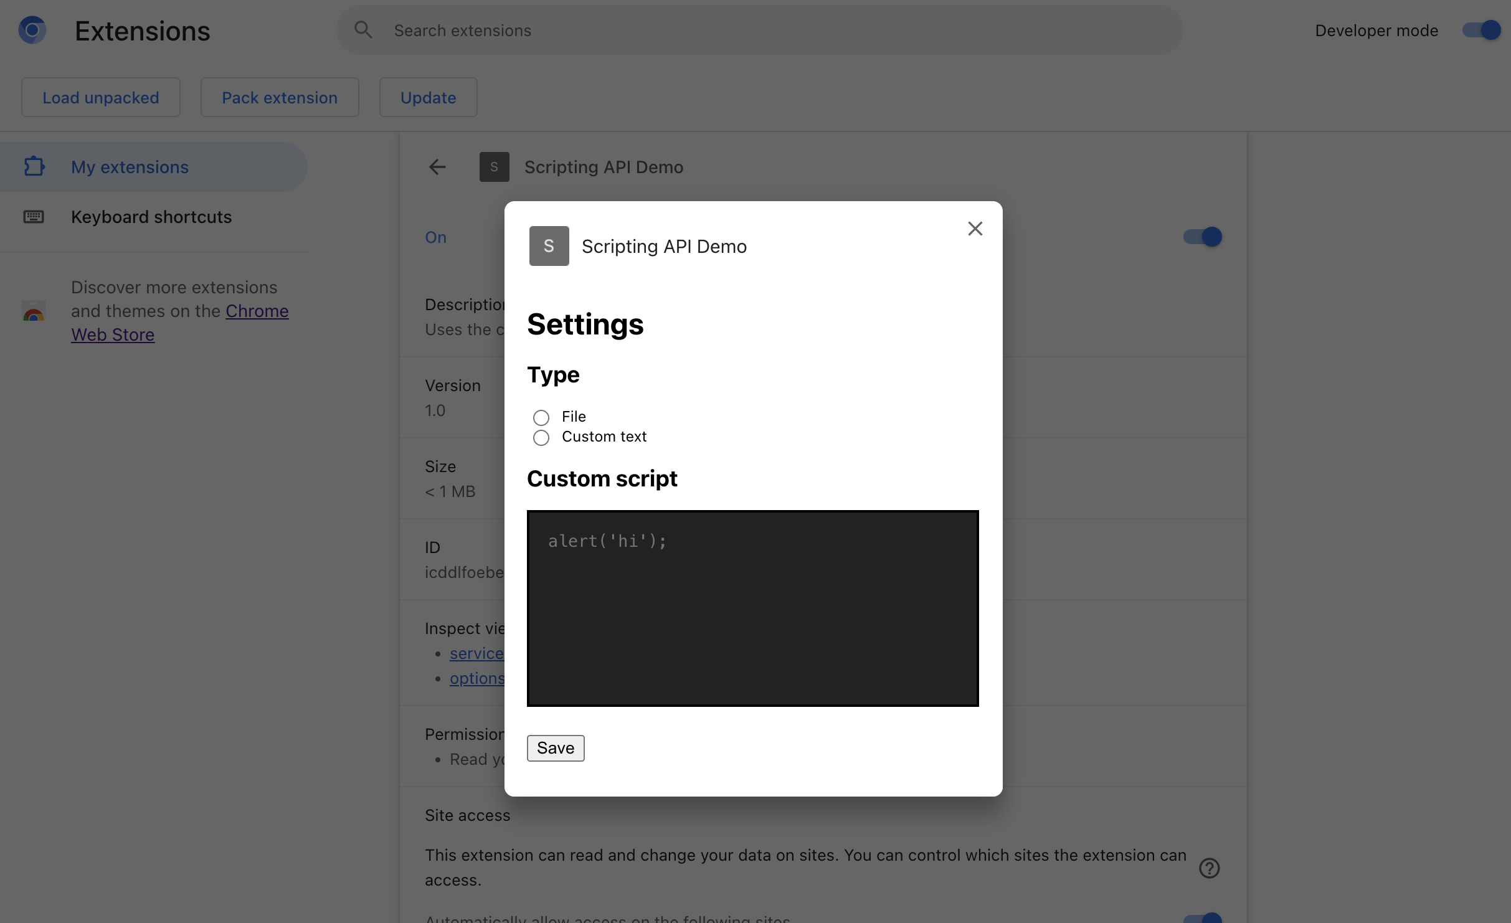The image size is (1511, 923).
Task: Select the Custom text radio button
Action: [x=541, y=436]
